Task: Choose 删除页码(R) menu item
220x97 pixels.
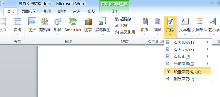Action: coord(188,79)
